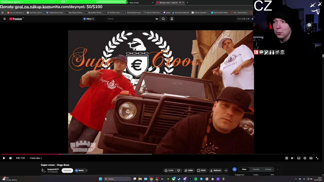Image resolution: width=324 pixels, height=182 pixels.
Task: Mute the tab using its audio speaker icon
Action: pos(180,3)
